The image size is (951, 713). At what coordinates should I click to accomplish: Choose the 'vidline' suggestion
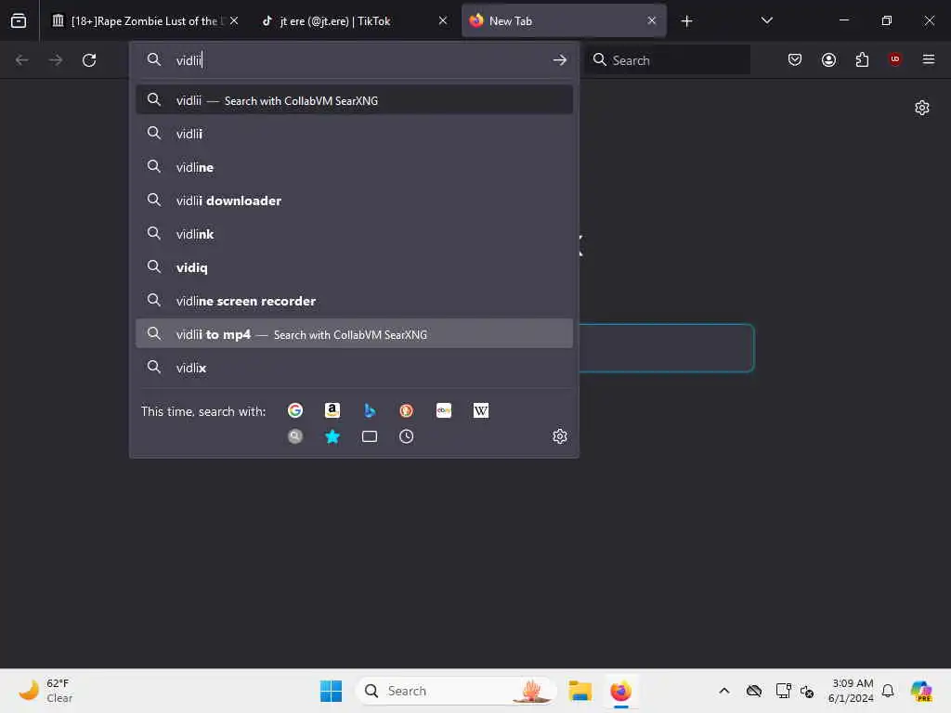pyautogui.click(x=354, y=167)
